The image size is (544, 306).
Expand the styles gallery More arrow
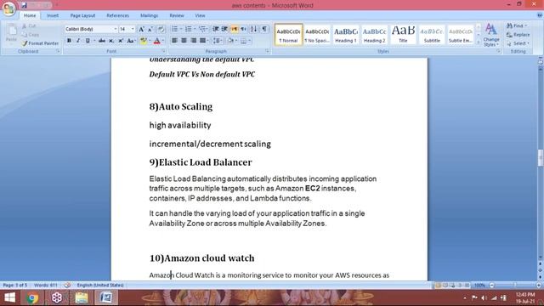point(479,42)
